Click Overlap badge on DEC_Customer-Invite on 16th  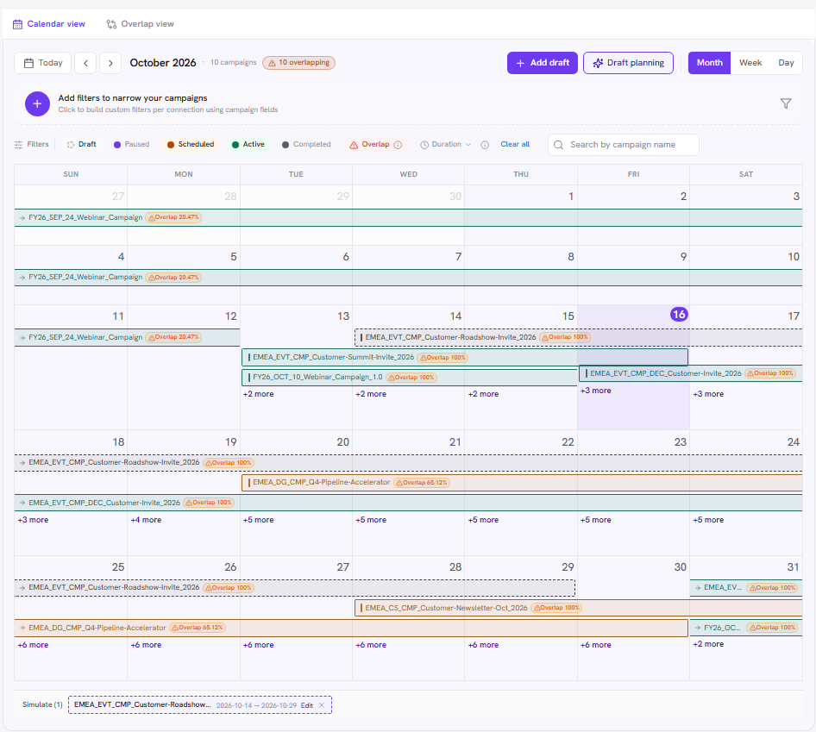770,373
